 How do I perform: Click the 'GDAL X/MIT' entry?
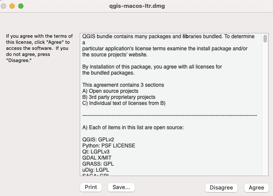click(x=97, y=158)
